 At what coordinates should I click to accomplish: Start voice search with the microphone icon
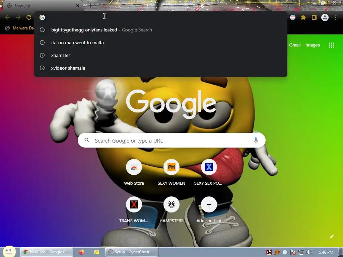tap(256, 141)
